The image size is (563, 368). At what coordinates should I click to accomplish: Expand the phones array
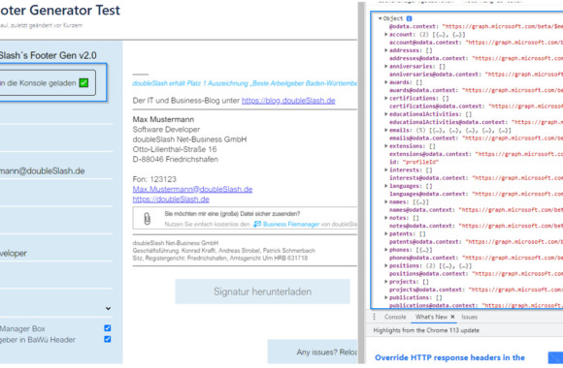click(x=386, y=250)
